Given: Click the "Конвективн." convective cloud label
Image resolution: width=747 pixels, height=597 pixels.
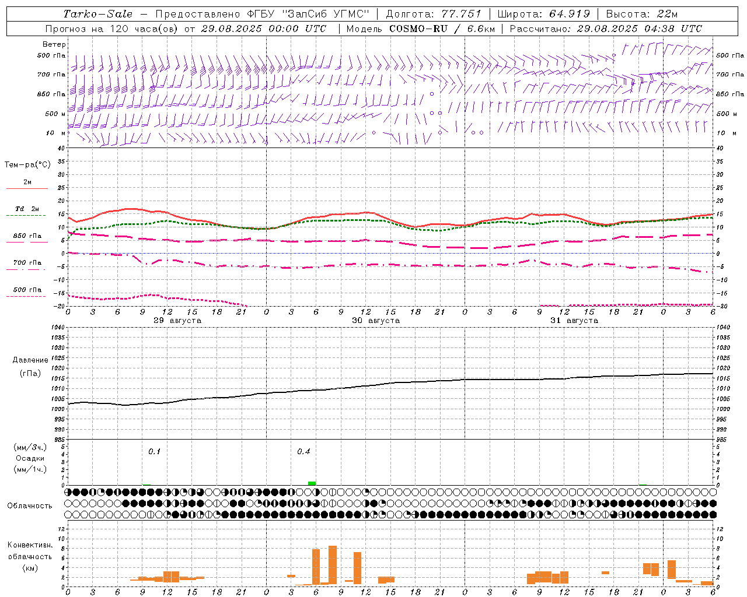Looking at the screenshot, I should point(30,545).
